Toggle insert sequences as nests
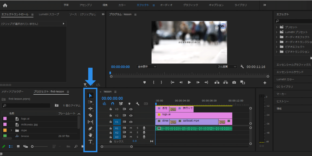 tap(104, 104)
